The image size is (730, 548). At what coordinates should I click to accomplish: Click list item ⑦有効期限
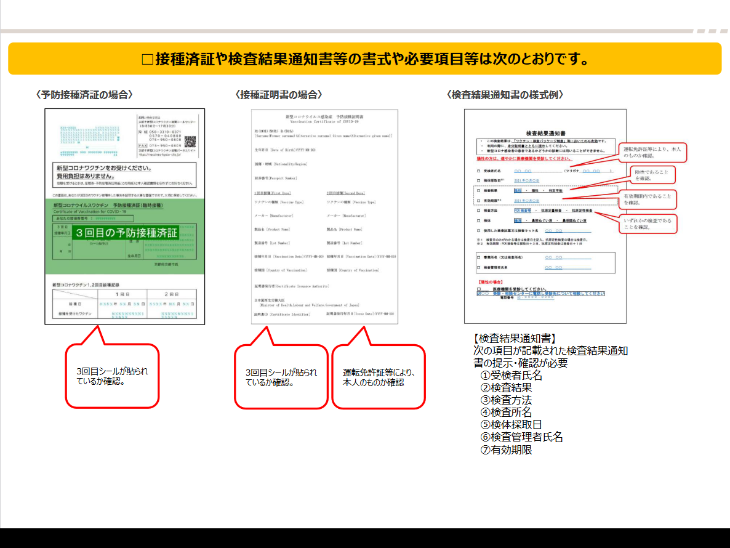tap(506, 449)
